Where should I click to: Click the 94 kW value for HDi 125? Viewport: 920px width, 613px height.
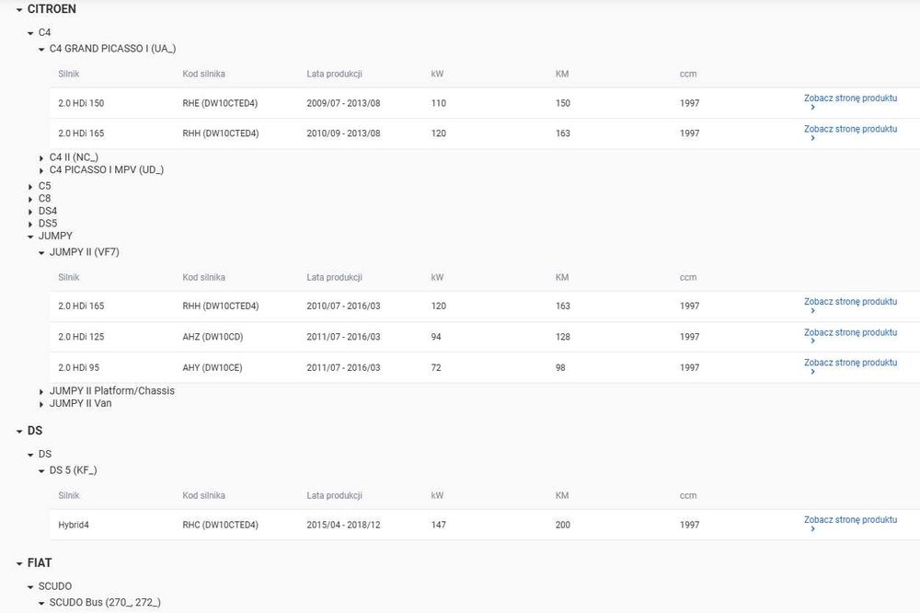point(436,337)
